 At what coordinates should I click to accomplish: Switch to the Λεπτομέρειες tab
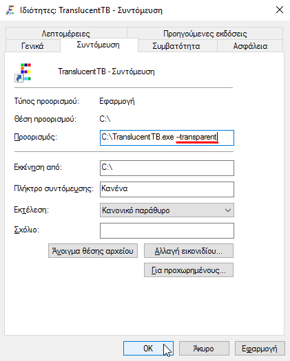(x=66, y=34)
